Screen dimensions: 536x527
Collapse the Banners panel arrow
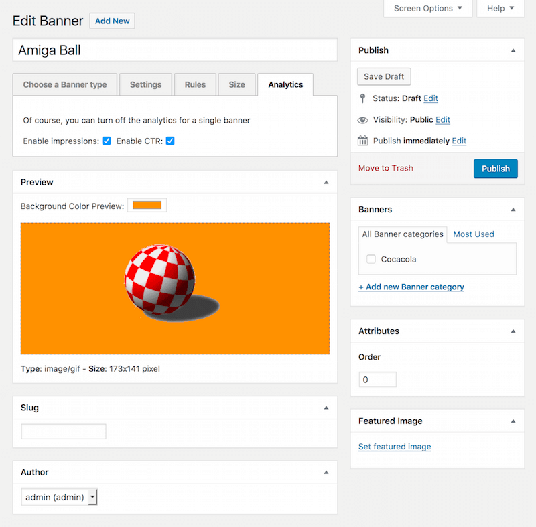click(513, 210)
